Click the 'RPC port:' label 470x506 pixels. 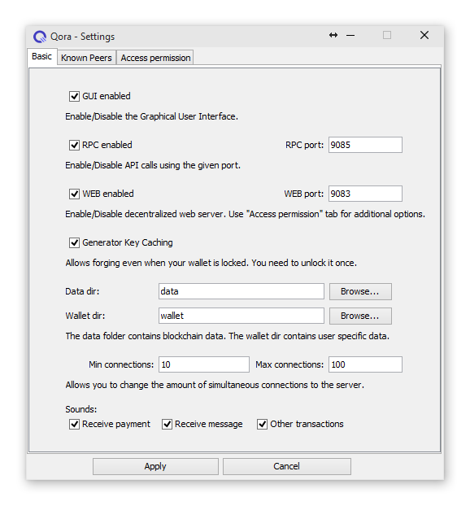tap(304, 145)
